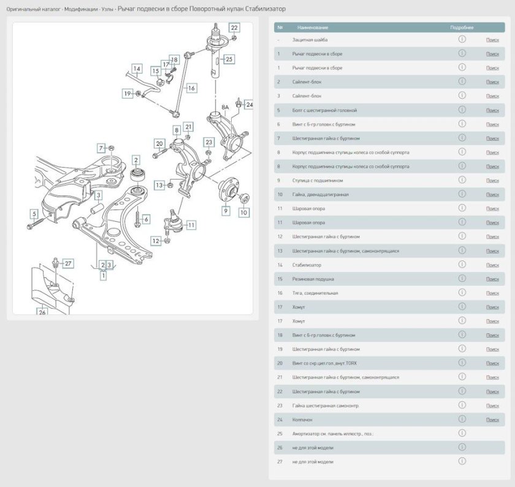Screen dimensions: 515x487
Task: Click info icon for Колпачок row
Action: click(x=462, y=419)
